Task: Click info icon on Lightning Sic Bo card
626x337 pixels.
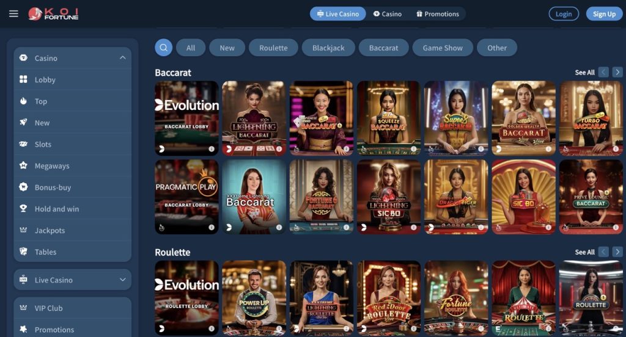Action: pyautogui.click(x=414, y=227)
